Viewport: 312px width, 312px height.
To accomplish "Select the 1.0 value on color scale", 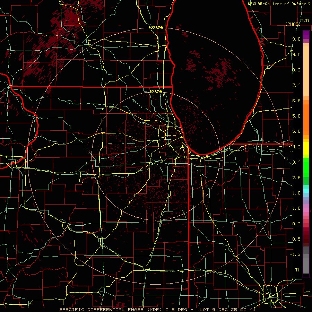I will (x=296, y=208).
